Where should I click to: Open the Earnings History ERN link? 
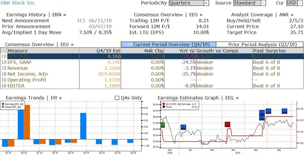pos(36,15)
